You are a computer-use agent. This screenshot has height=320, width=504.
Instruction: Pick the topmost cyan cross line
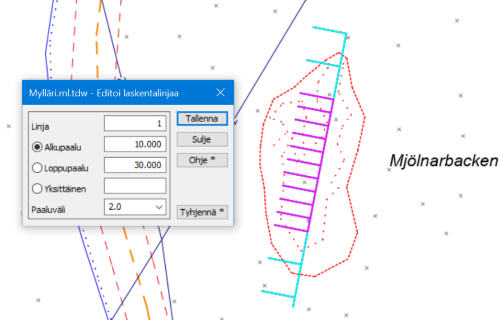coord(329,31)
